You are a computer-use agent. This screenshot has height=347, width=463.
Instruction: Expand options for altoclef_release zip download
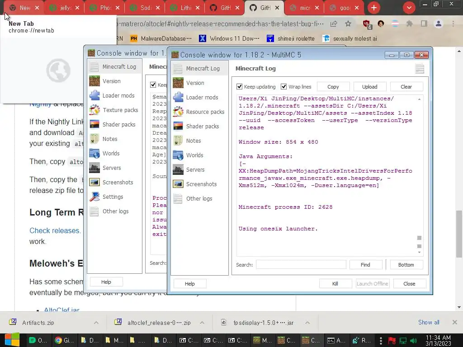(x=202, y=323)
